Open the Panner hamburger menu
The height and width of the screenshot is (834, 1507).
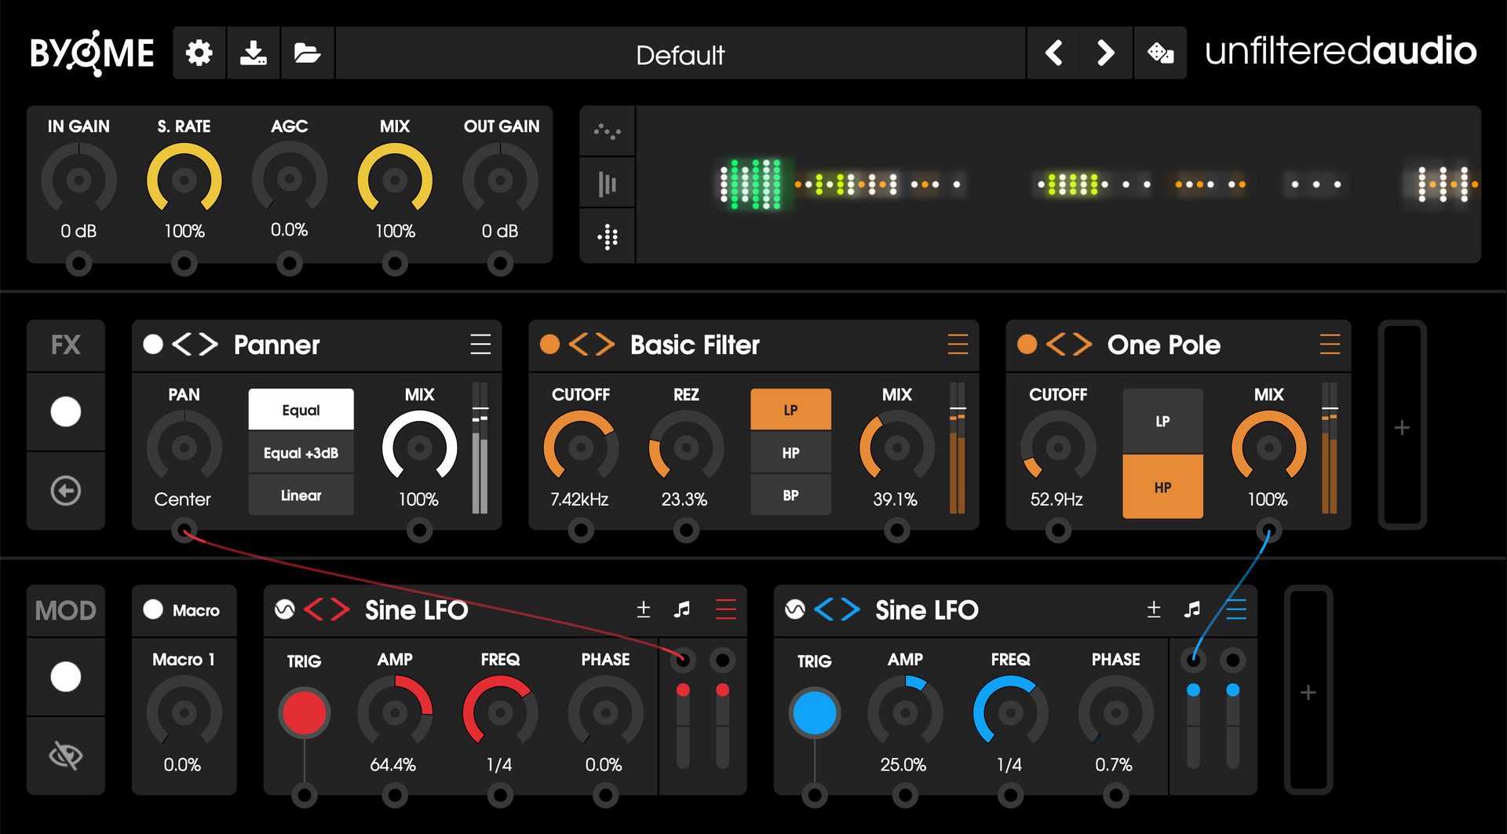[481, 345]
